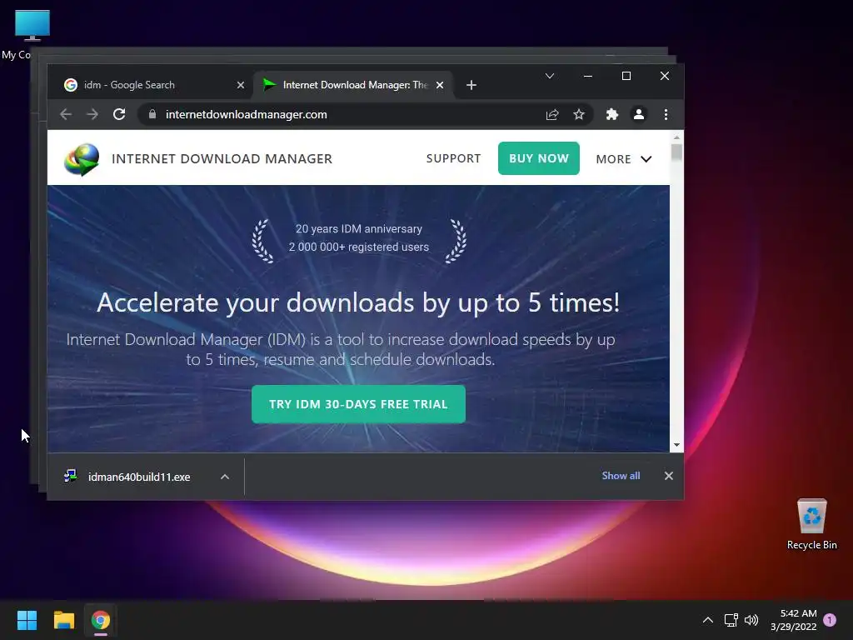Reload the IDM page
Screen dimensions: 853x640
tap(119, 114)
